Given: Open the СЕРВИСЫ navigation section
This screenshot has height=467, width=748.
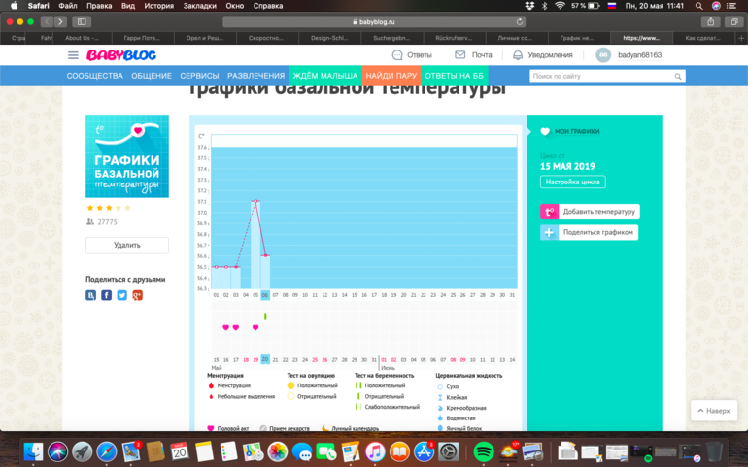Looking at the screenshot, I should click(199, 76).
